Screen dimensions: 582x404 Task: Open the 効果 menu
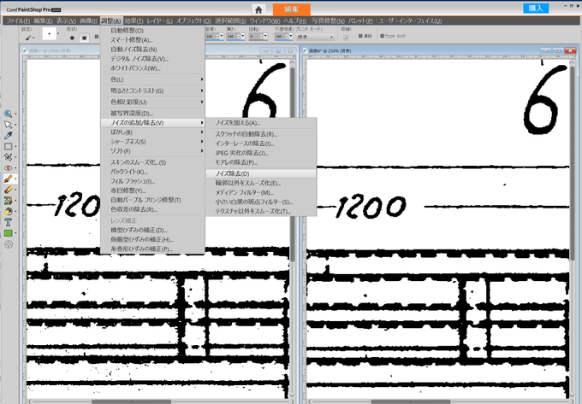pyautogui.click(x=134, y=20)
